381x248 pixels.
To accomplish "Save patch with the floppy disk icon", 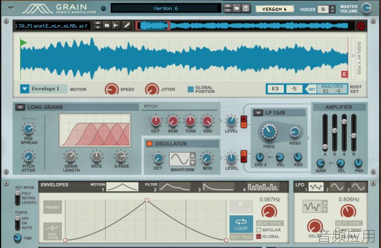I will coord(246,8).
